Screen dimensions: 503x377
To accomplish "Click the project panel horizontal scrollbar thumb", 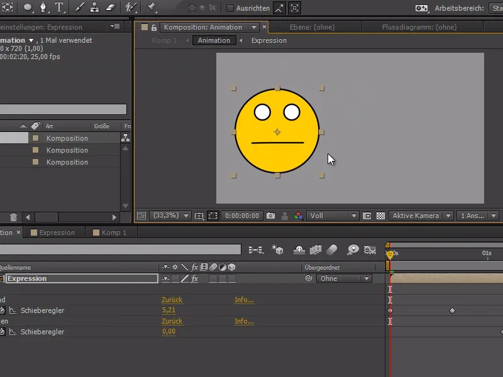I will (47, 217).
